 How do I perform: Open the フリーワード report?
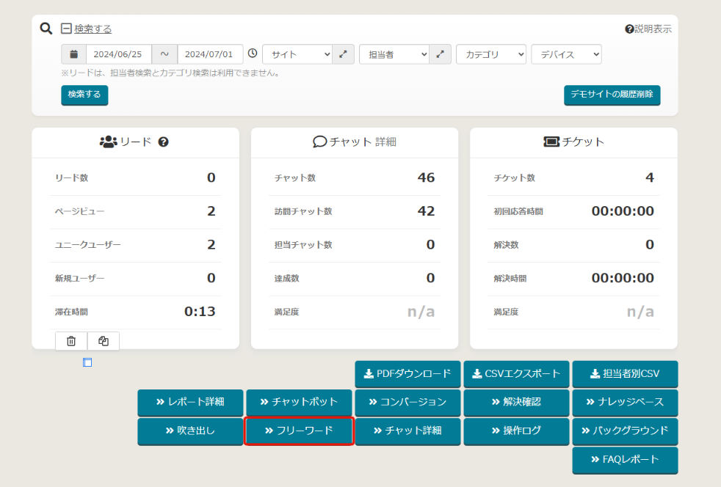299,431
